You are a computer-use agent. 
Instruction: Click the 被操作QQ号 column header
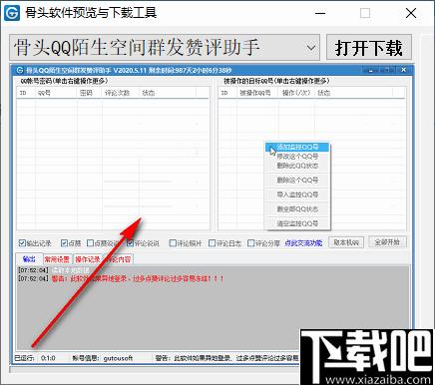pos(257,93)
